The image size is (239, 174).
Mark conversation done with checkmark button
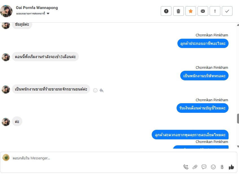point(227,11)
